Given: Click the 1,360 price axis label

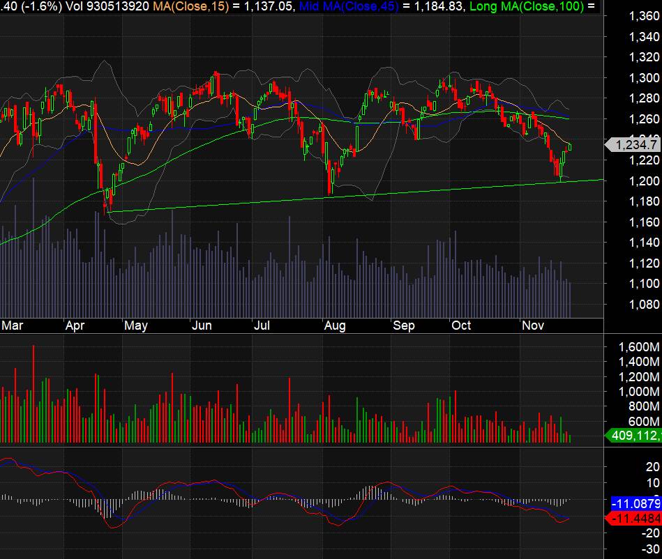Looking at the screenshot, I should pyautogui.click(x=644, y=16).
